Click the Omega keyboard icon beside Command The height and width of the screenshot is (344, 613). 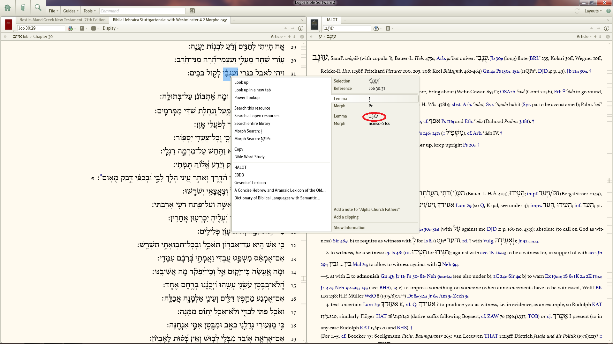pos(192,11)
